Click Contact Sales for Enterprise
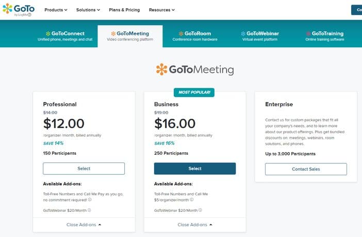 click(x=306, y=169)
